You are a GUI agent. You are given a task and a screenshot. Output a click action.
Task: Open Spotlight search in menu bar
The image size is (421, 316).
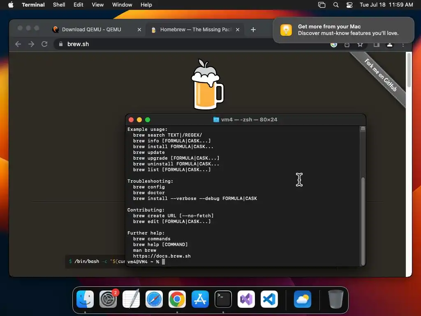pyautogui.click(x=335, y=5)
